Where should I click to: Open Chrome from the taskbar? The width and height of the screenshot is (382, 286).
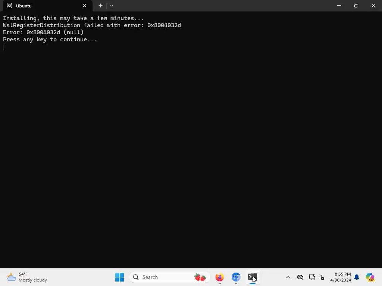tap(236, 277)
